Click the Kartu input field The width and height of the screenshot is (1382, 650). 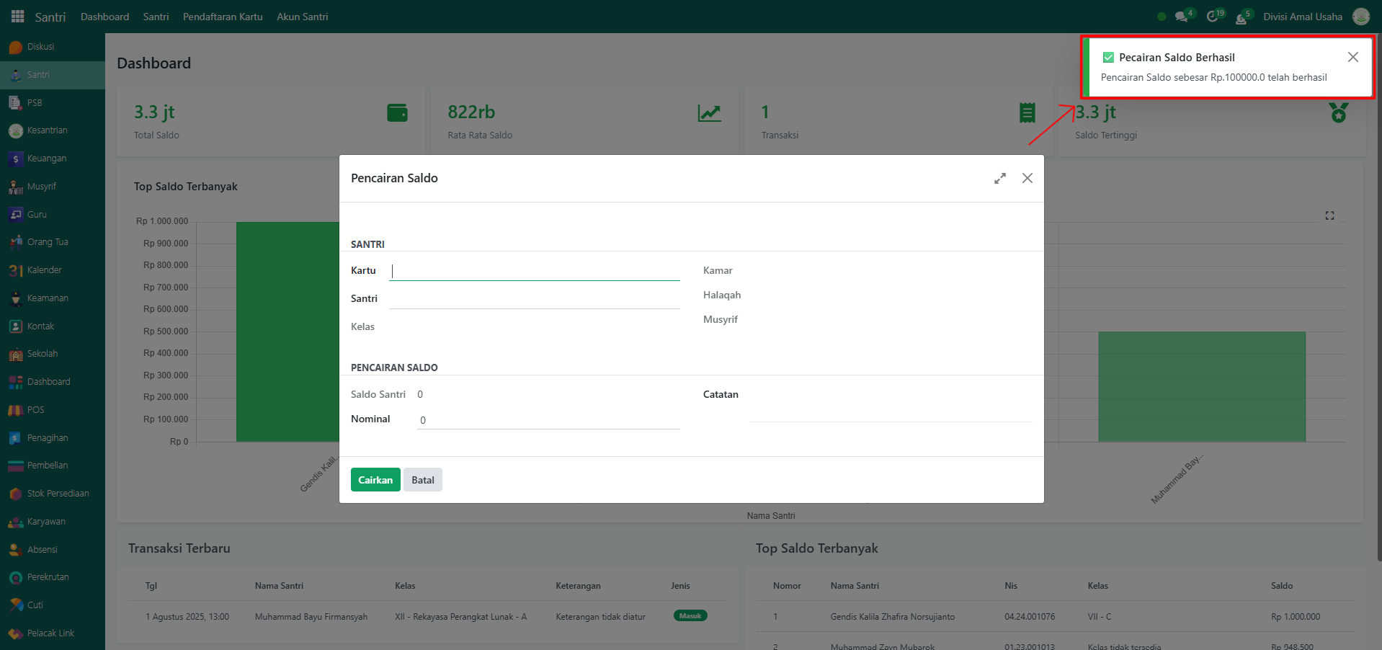pos(534,271)
